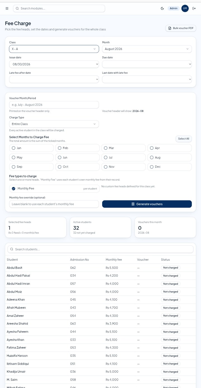Click student name Huzaifa Haroon
Viewport: 201px width, 388px height.
tap(17, 356)
